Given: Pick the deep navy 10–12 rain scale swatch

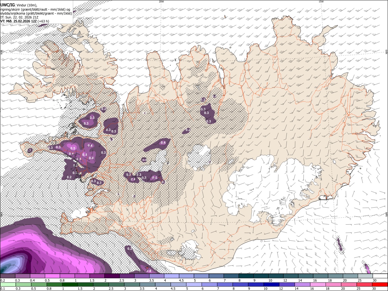Looking at the screenshot, I should 271,285.
